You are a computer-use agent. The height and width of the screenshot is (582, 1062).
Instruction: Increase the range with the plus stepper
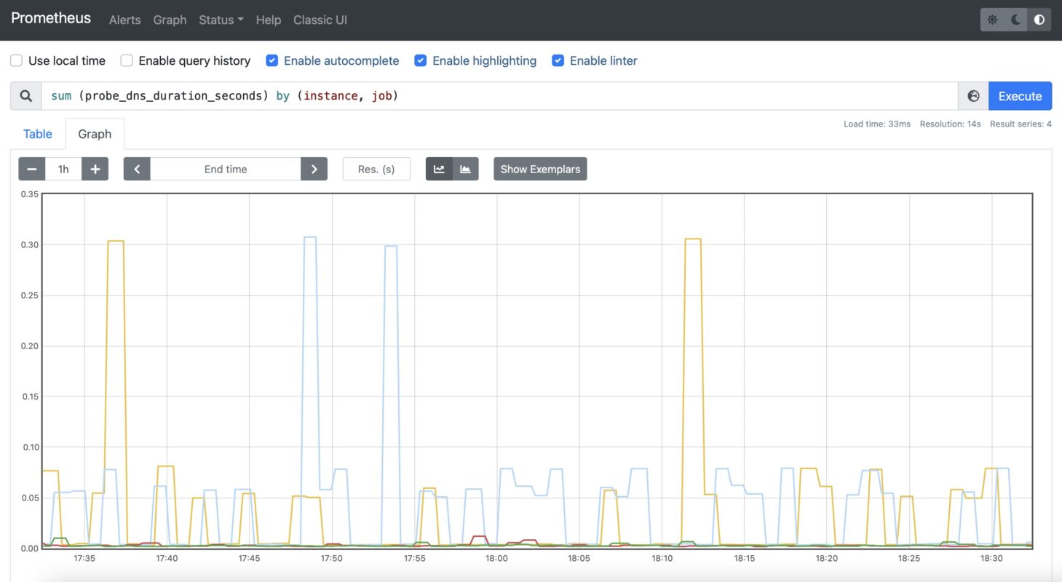[95, 168]
